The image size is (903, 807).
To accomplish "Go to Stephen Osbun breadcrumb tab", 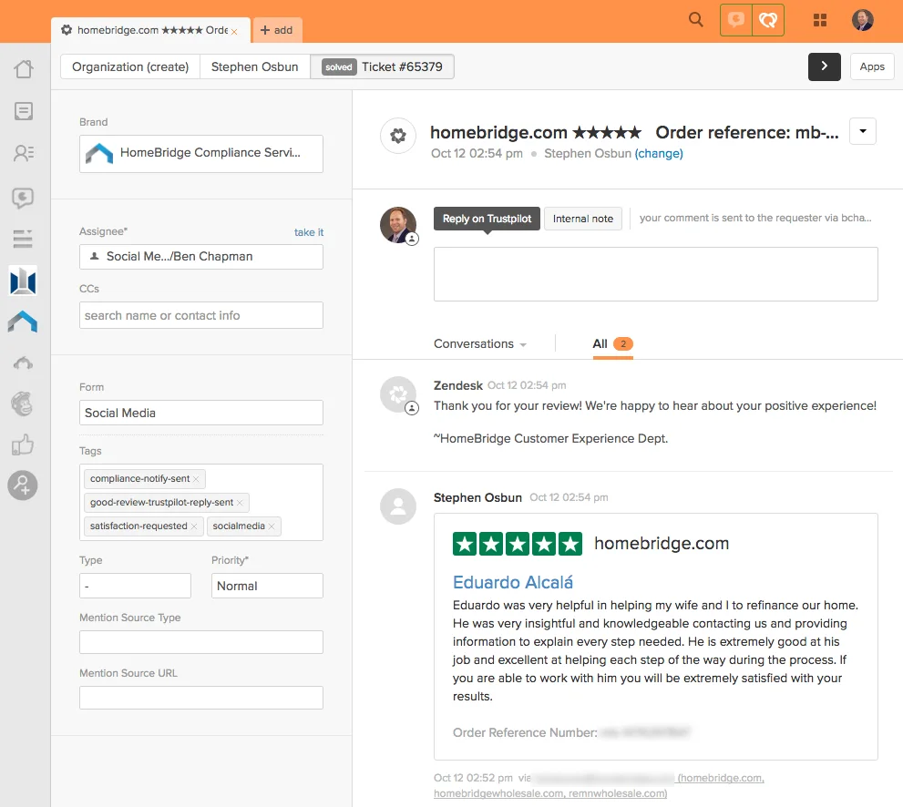I will (x=254, y=66).
